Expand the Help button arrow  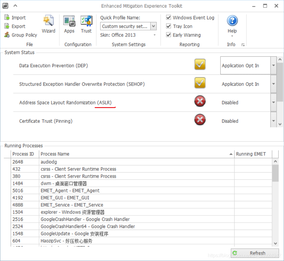coord(232,36)
